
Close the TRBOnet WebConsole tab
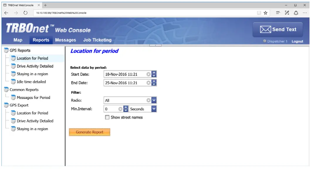(x=39, y=5)
